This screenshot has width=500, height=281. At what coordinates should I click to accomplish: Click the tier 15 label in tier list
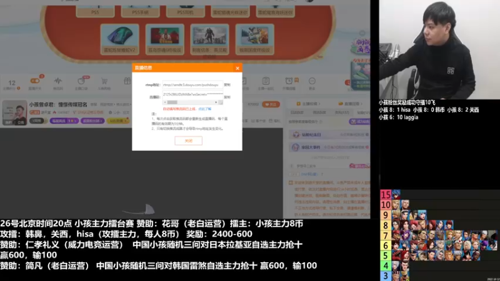click(386, 194)
